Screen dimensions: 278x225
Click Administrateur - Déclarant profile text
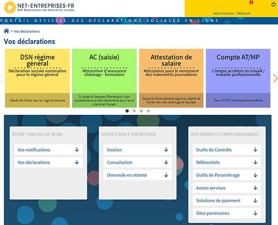232,13
